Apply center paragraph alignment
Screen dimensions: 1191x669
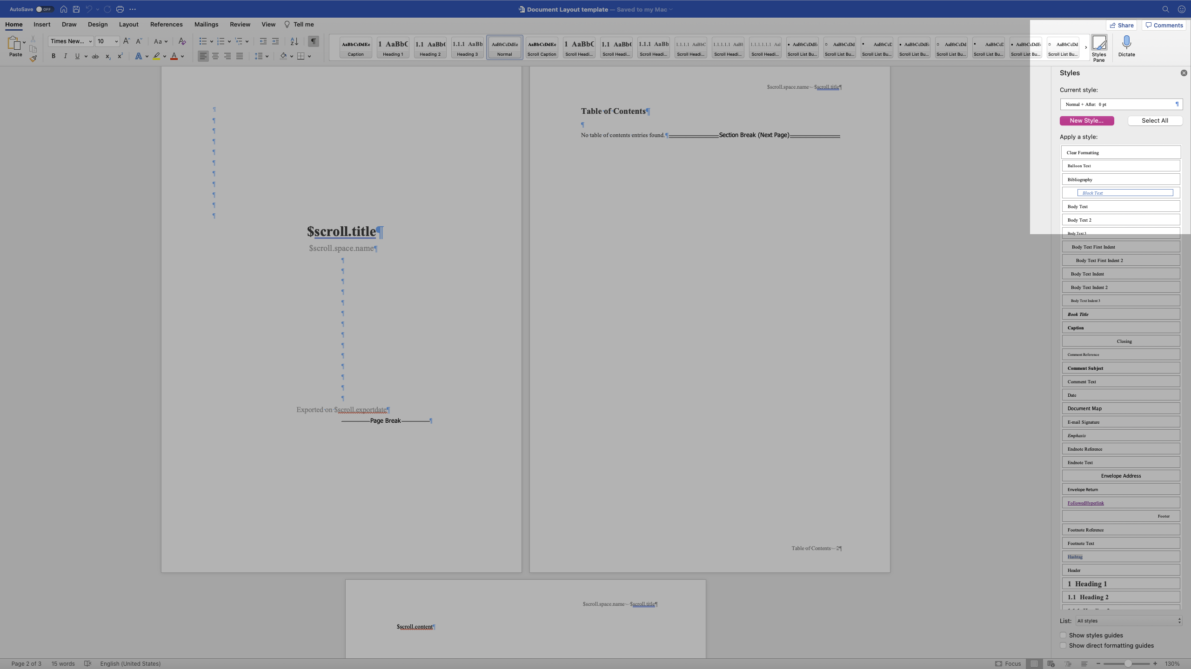[x=215, y=56]
